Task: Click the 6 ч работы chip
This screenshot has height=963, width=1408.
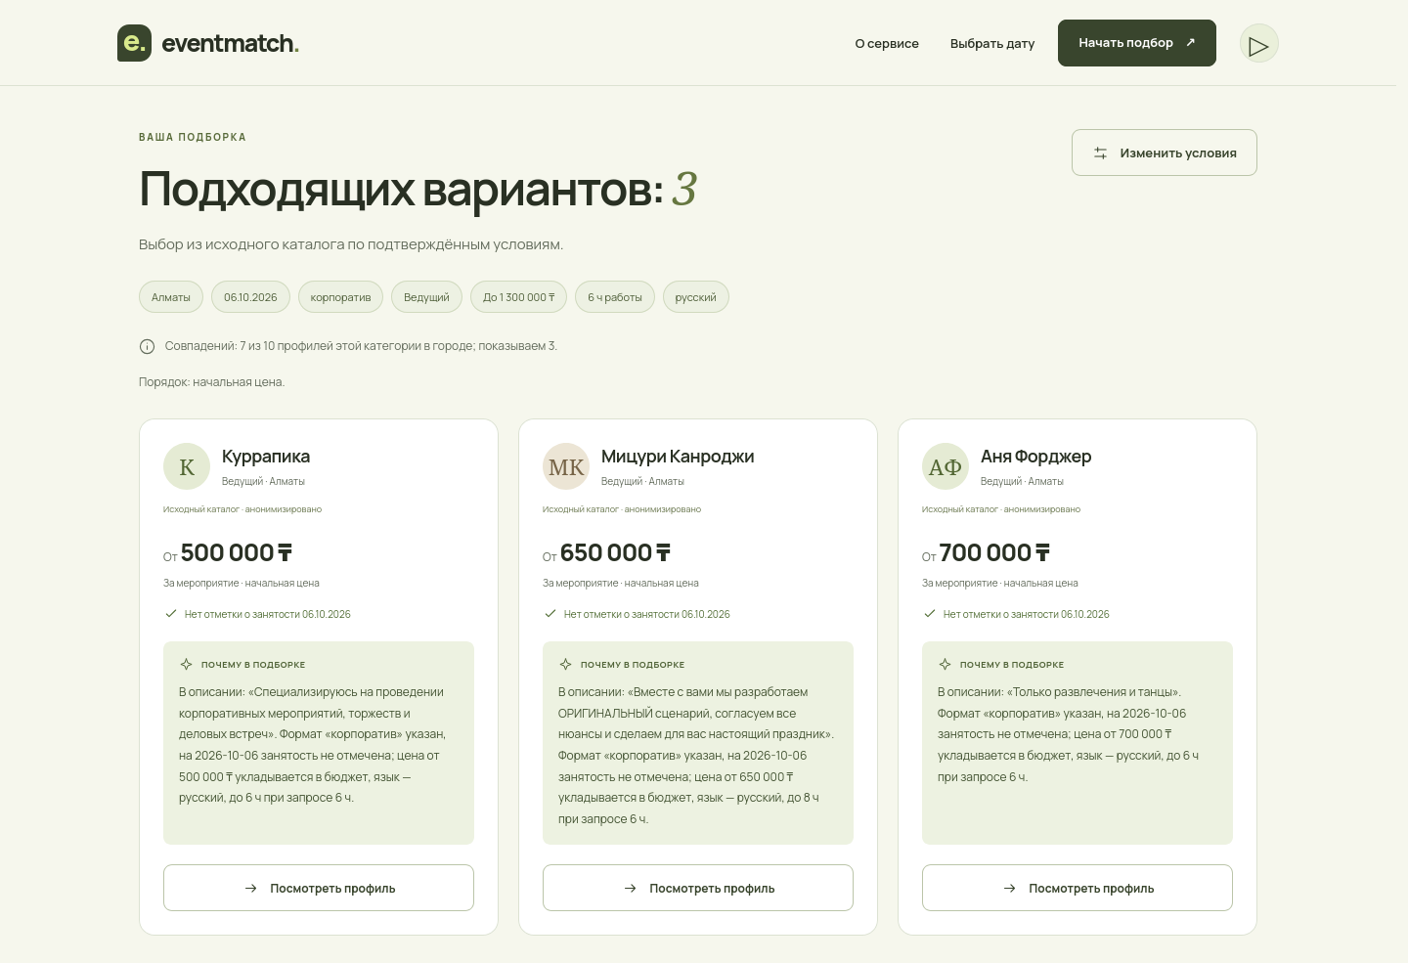Action: tap(615, 297)
